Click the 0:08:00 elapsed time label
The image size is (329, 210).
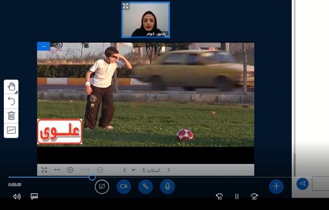(14, 185)
